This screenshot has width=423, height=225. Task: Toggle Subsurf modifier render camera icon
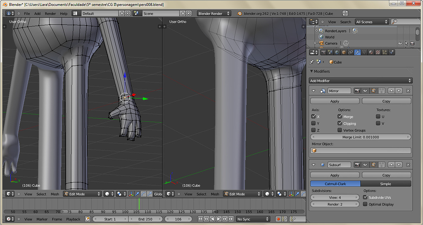(357, 165)
